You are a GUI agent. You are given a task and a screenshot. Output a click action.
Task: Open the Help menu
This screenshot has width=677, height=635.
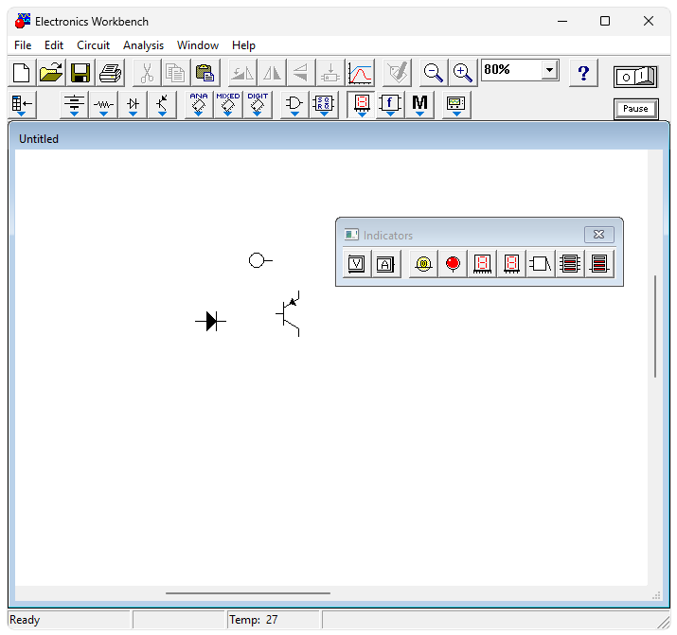[243, 45]
